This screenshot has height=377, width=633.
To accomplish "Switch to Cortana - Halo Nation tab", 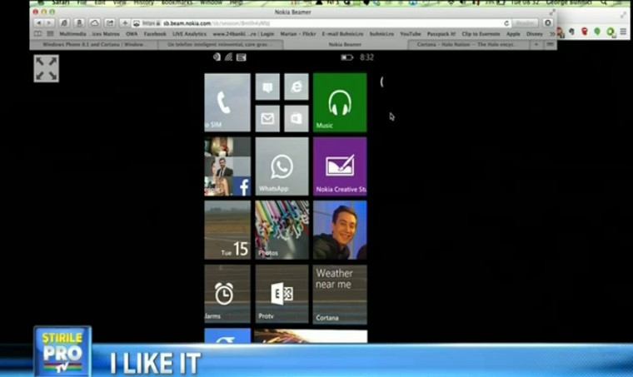I will click(x=468, y=44).
